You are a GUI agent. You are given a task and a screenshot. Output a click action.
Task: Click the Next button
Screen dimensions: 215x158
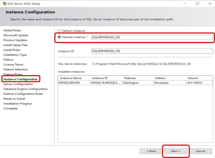(175, 151)
